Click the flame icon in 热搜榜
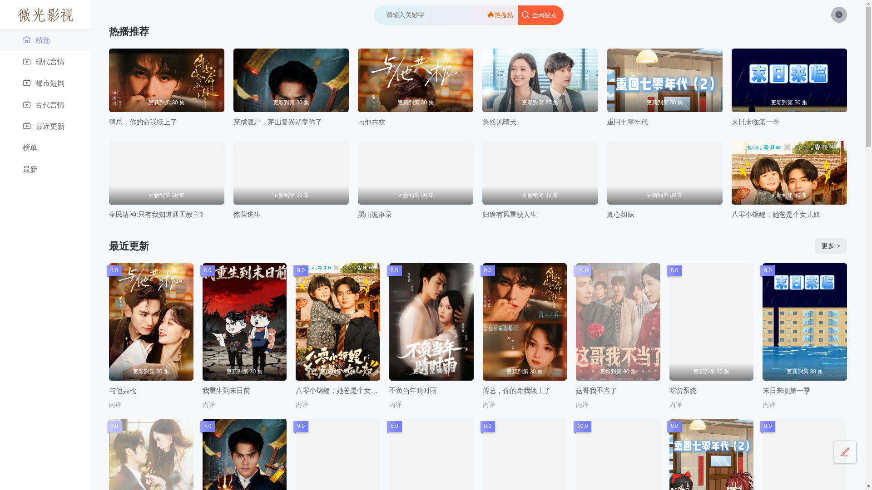This screenshot has height=490, width=872. 490,15
